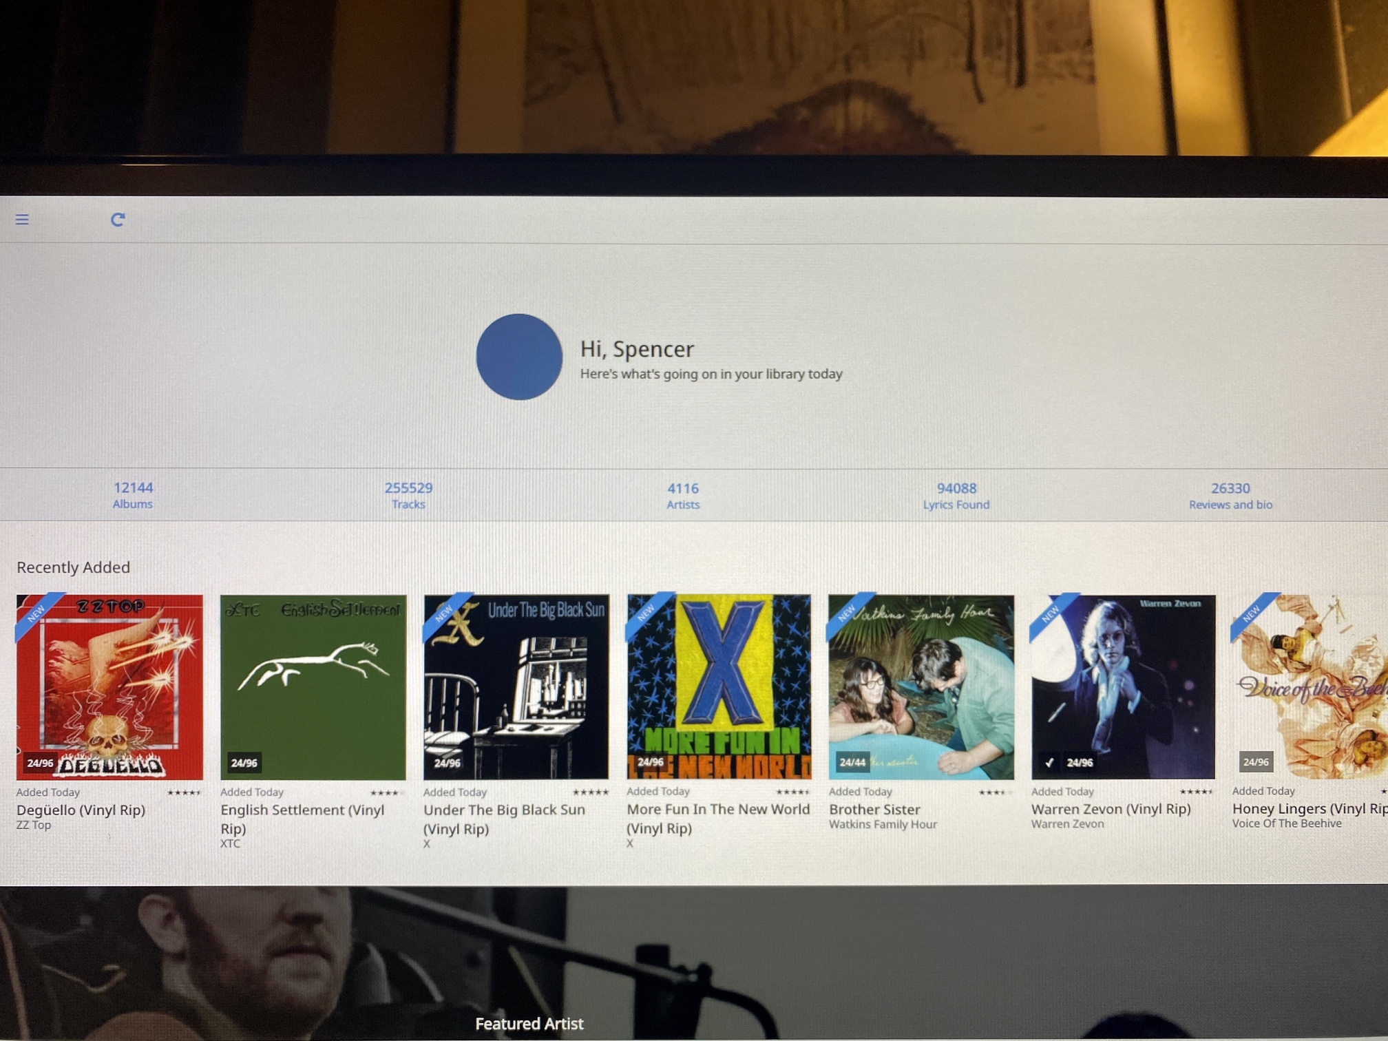Click the English Settlement (Vinyl Rip) title
1388x1041 pixels.
click(x=302, y=819)
